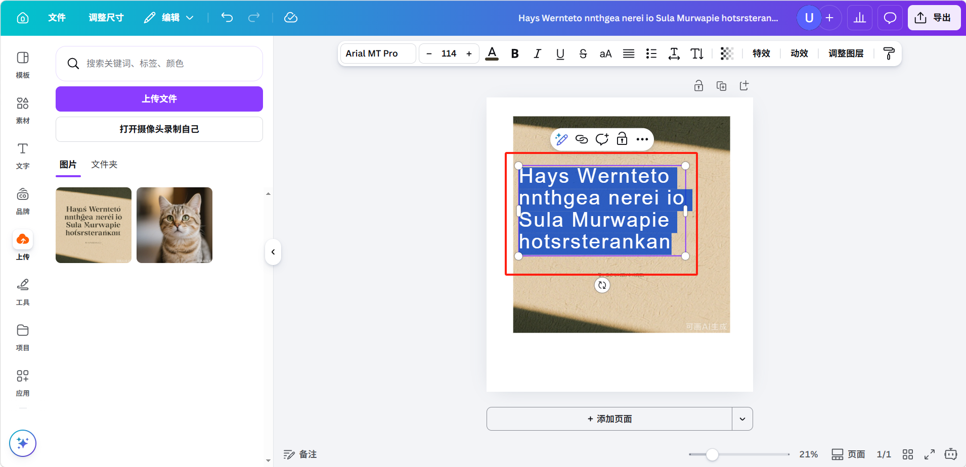Image resolution: width=966 pixels, height=467 pixels.
Task: Toggle italic text style
Action: pos(537,54)
